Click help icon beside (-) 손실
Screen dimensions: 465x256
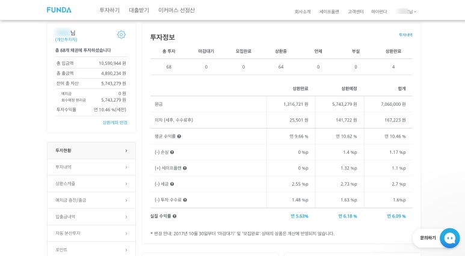[x=172, y=152]
